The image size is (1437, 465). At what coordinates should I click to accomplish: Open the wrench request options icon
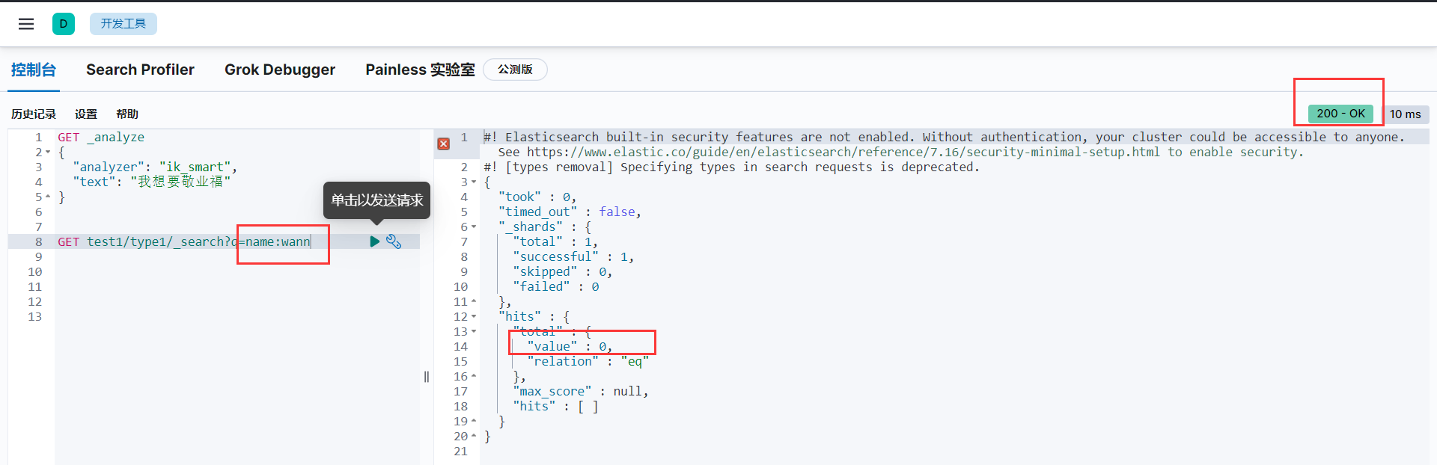click(394, 241)
